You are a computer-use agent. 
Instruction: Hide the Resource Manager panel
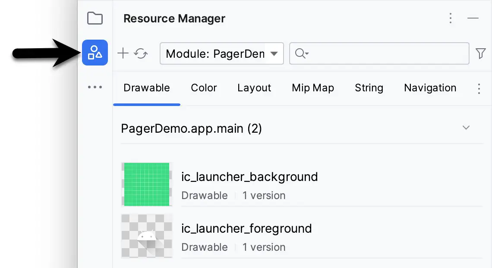coord(473,18)
